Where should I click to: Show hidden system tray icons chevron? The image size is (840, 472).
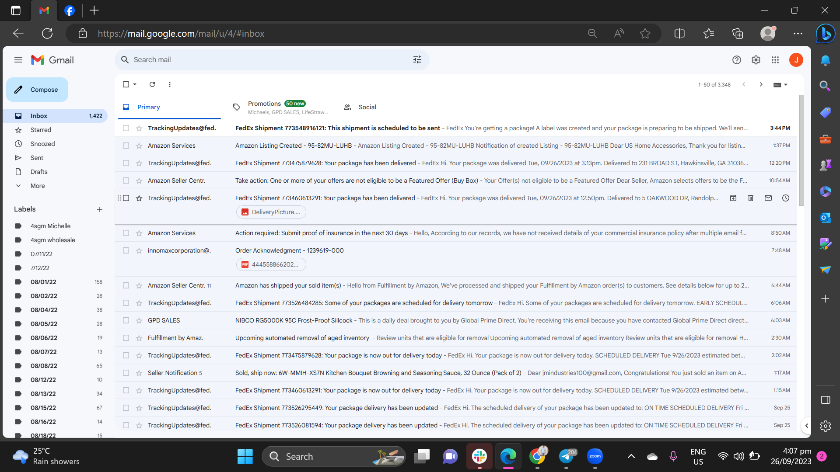[631, 456]
